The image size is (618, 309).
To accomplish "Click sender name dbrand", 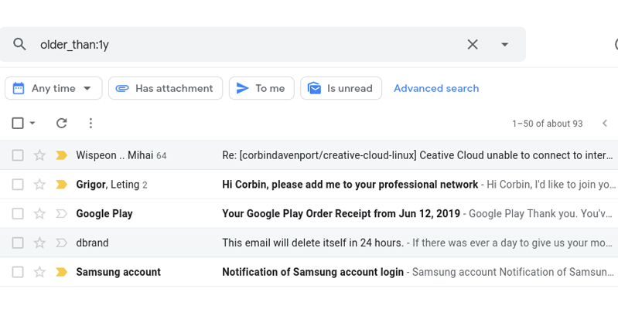I will [92, 243].
